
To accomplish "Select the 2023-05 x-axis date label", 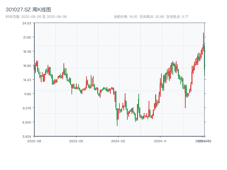I will point(76,141).
